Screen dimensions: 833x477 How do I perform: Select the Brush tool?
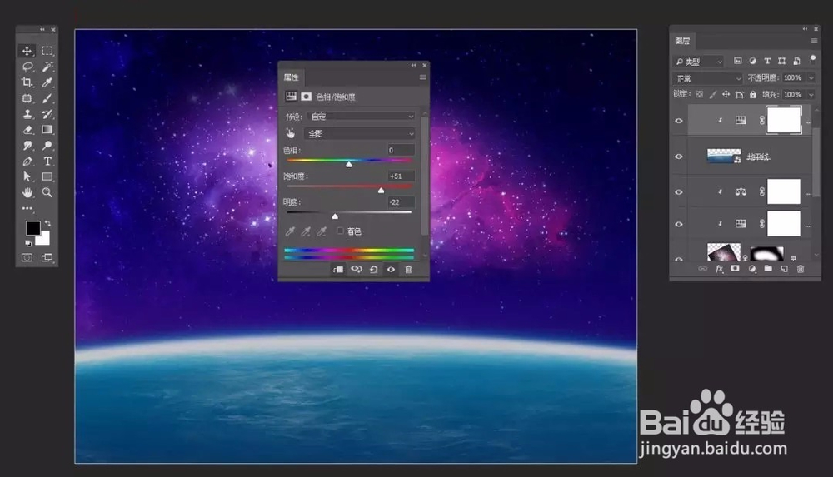coord(47,98)
